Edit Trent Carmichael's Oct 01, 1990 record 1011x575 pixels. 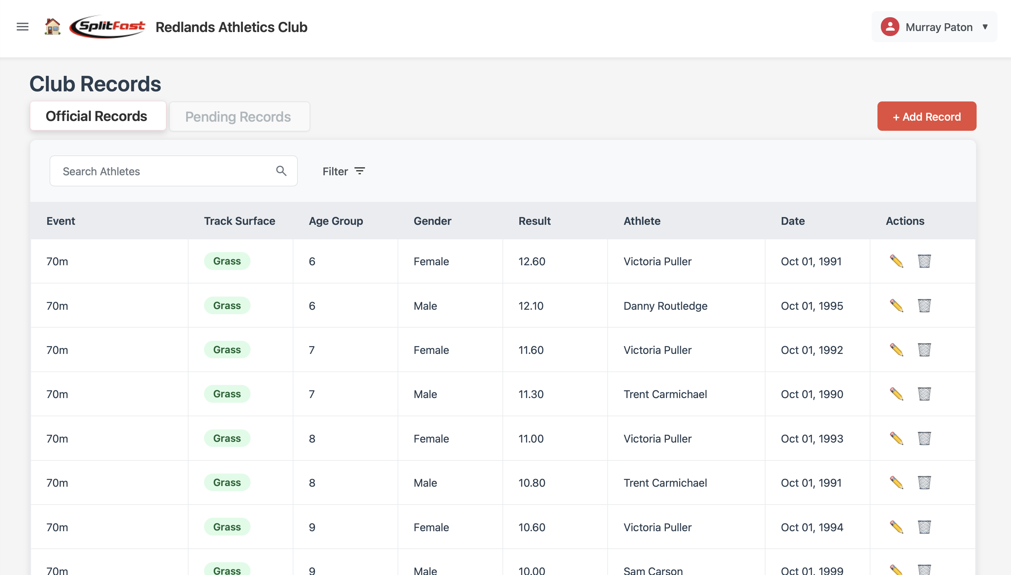click(x=897, y=394)
